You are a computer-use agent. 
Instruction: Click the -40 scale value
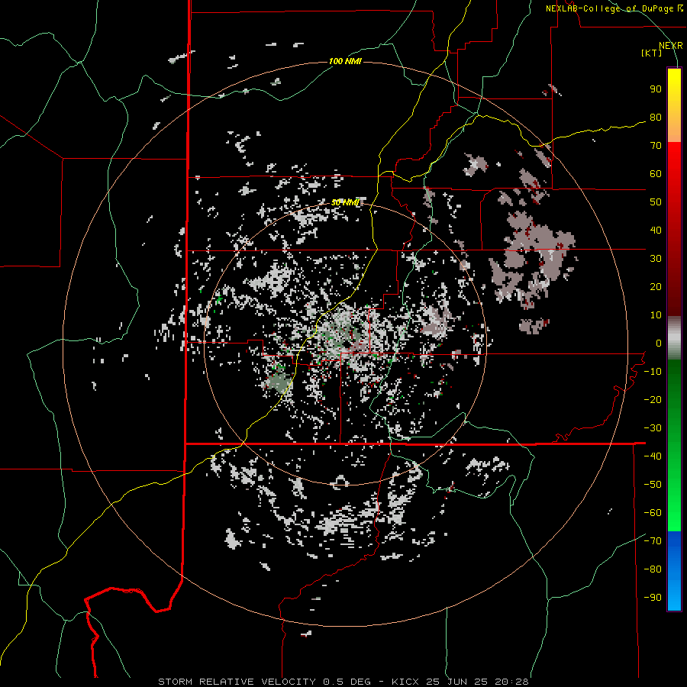[653, 456]
